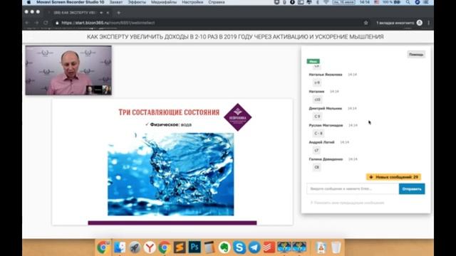Click the blue Отправить button
This screenshot has width=456, height=256.
click(412, 189)
